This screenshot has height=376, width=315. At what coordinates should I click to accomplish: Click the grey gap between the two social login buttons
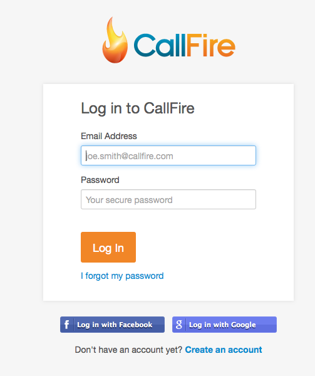tap(168, 325)
